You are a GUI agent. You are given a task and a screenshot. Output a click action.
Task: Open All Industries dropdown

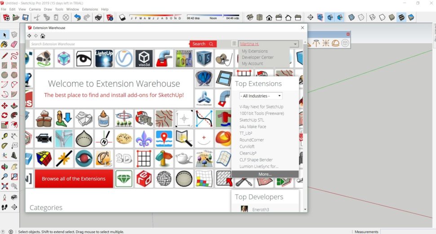pos(261,96)
